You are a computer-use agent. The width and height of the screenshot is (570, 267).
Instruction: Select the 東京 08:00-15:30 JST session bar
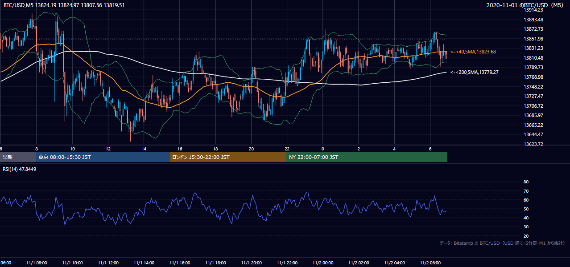pyautogui.click(x=103, y=157)
